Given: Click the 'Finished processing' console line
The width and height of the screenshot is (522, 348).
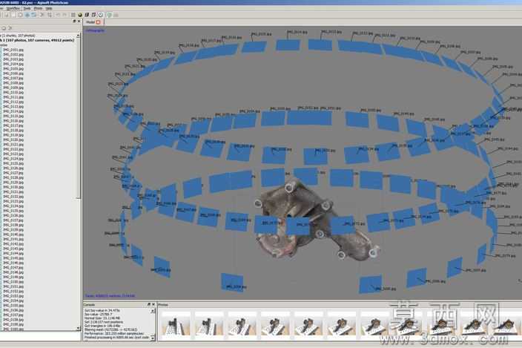Looking at the screenshot, I should [117, 338].
